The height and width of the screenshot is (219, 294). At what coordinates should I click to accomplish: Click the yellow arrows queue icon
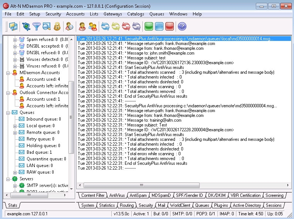pos(116,27)
